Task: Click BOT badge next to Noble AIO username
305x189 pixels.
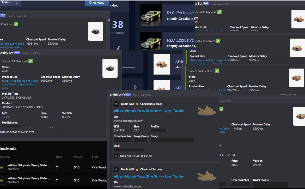Action: (x=128, y=95)
